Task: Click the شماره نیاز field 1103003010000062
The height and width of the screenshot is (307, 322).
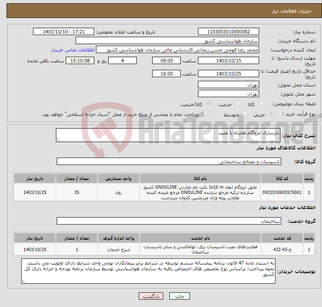Action: [229, 32]
